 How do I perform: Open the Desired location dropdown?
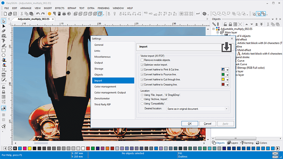click(226, 108)
